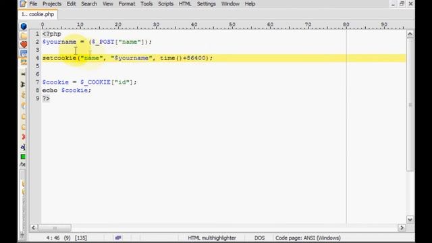This screenshot has height=243, width=432.
Task: Click the '?>' closing tag on line 9
Action: 46,99
